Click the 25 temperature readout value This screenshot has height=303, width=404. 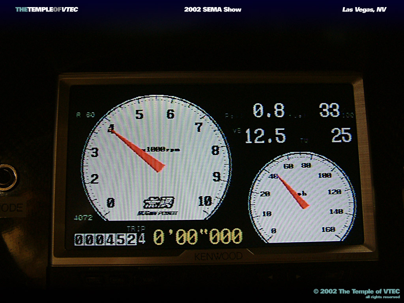[341, 135]
